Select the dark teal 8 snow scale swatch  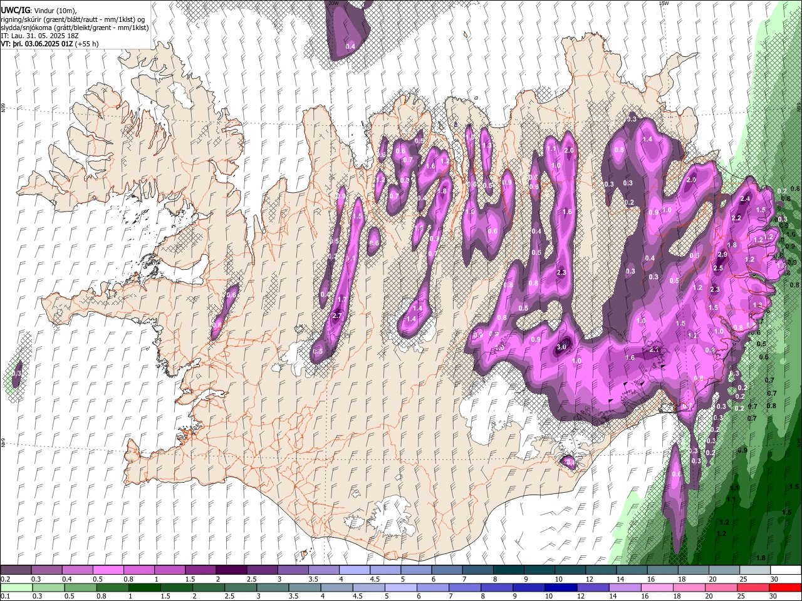tap(508, 570)
